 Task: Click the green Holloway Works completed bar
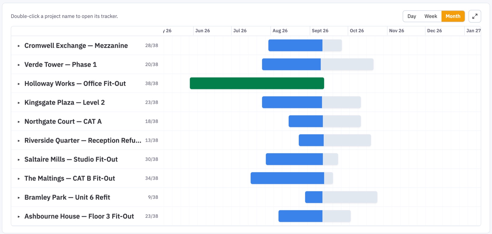[x=257, y=83]
